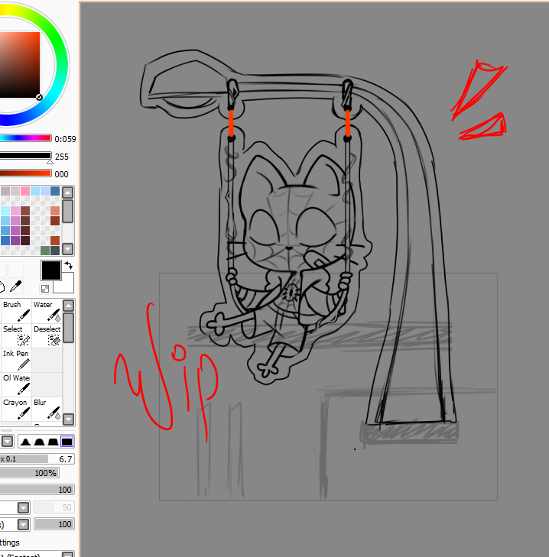
Task: Click inside the color saturation square
Action: 20,65
